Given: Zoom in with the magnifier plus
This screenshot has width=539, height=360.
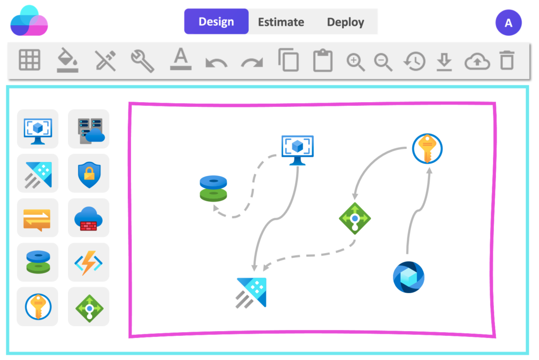Looking at the screenshot, I should click(x=355, y=62).
